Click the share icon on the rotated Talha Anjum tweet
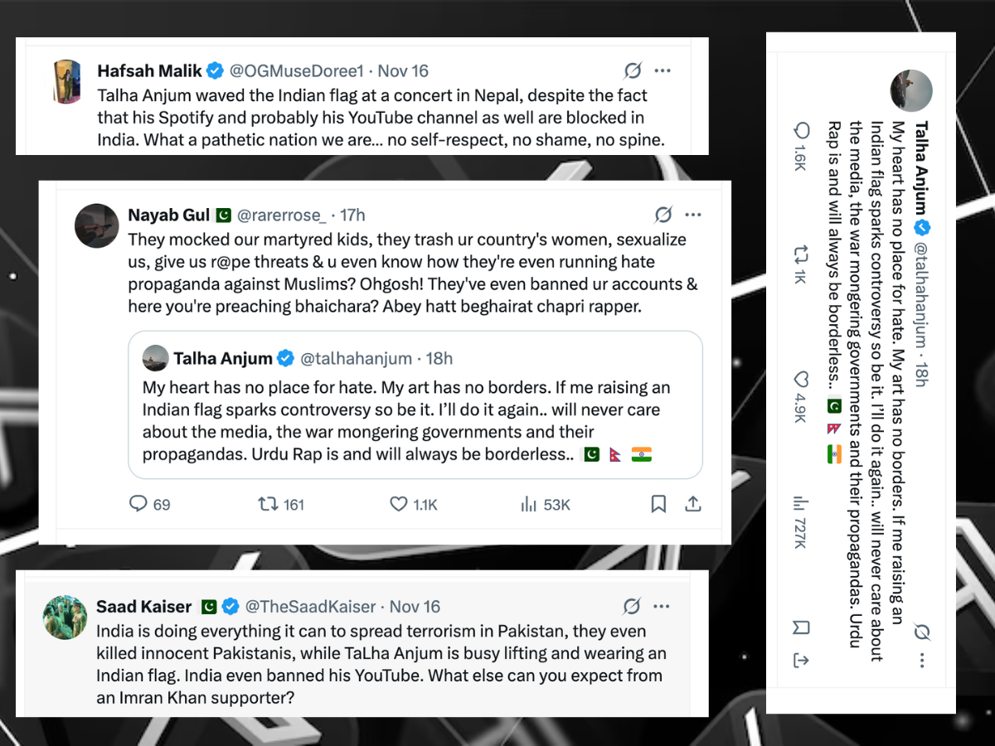The image size is (995, 746). [800, 660]
